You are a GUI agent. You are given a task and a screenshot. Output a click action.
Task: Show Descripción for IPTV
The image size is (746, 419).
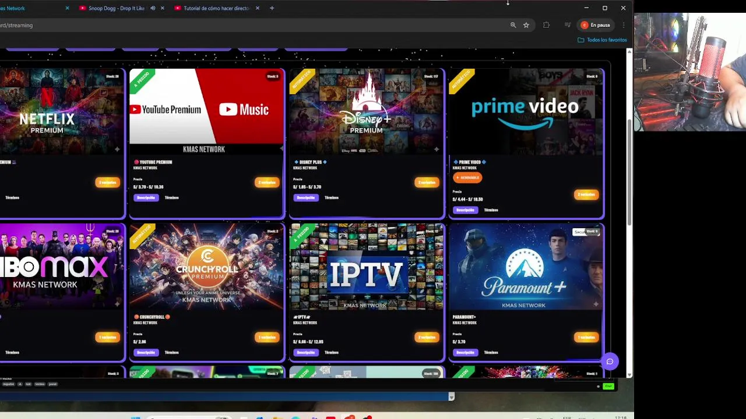click(305, 353)
